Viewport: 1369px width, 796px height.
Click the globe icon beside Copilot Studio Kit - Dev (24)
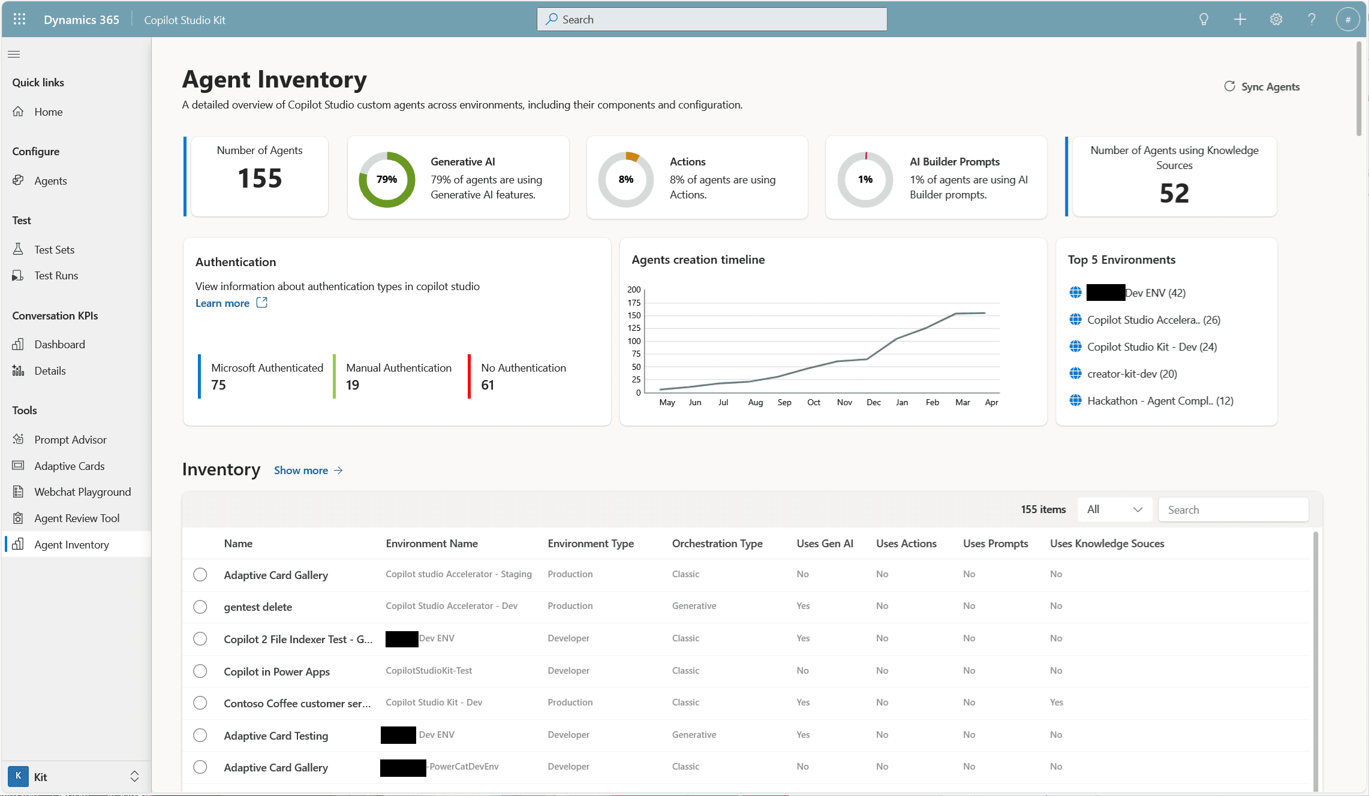pos(1075,346)
